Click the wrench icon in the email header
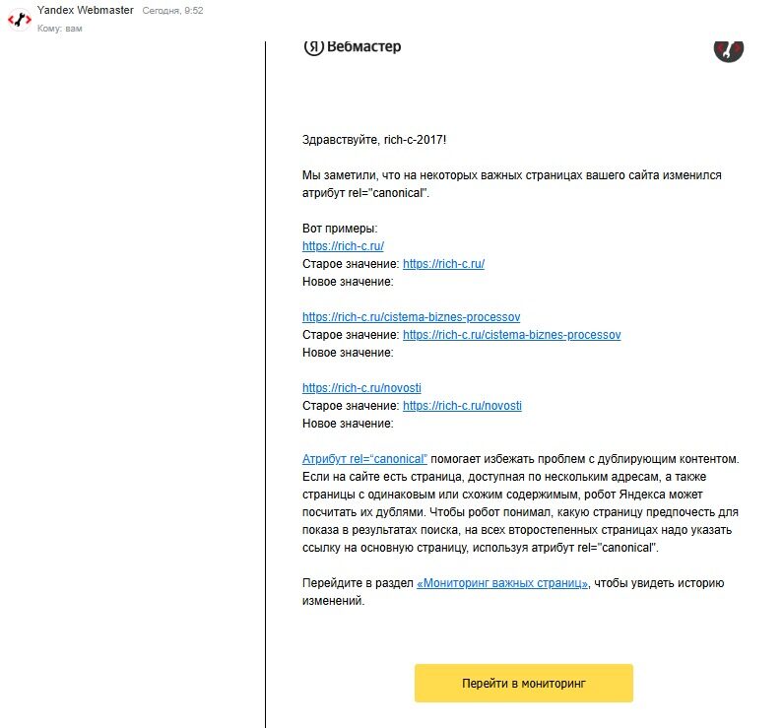 click(728, 49)
